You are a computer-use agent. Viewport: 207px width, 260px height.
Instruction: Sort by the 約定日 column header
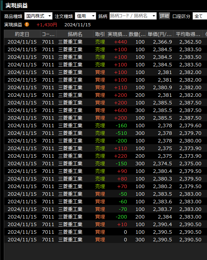tap(22, 34)
